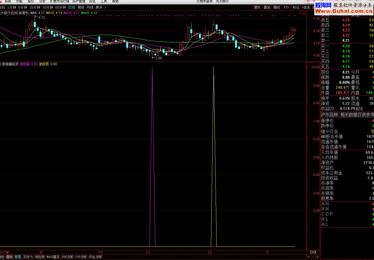This screenshot has height=260, width=374.
Task: Click the MA5: 4.17 label
Action: click(37, 13)
